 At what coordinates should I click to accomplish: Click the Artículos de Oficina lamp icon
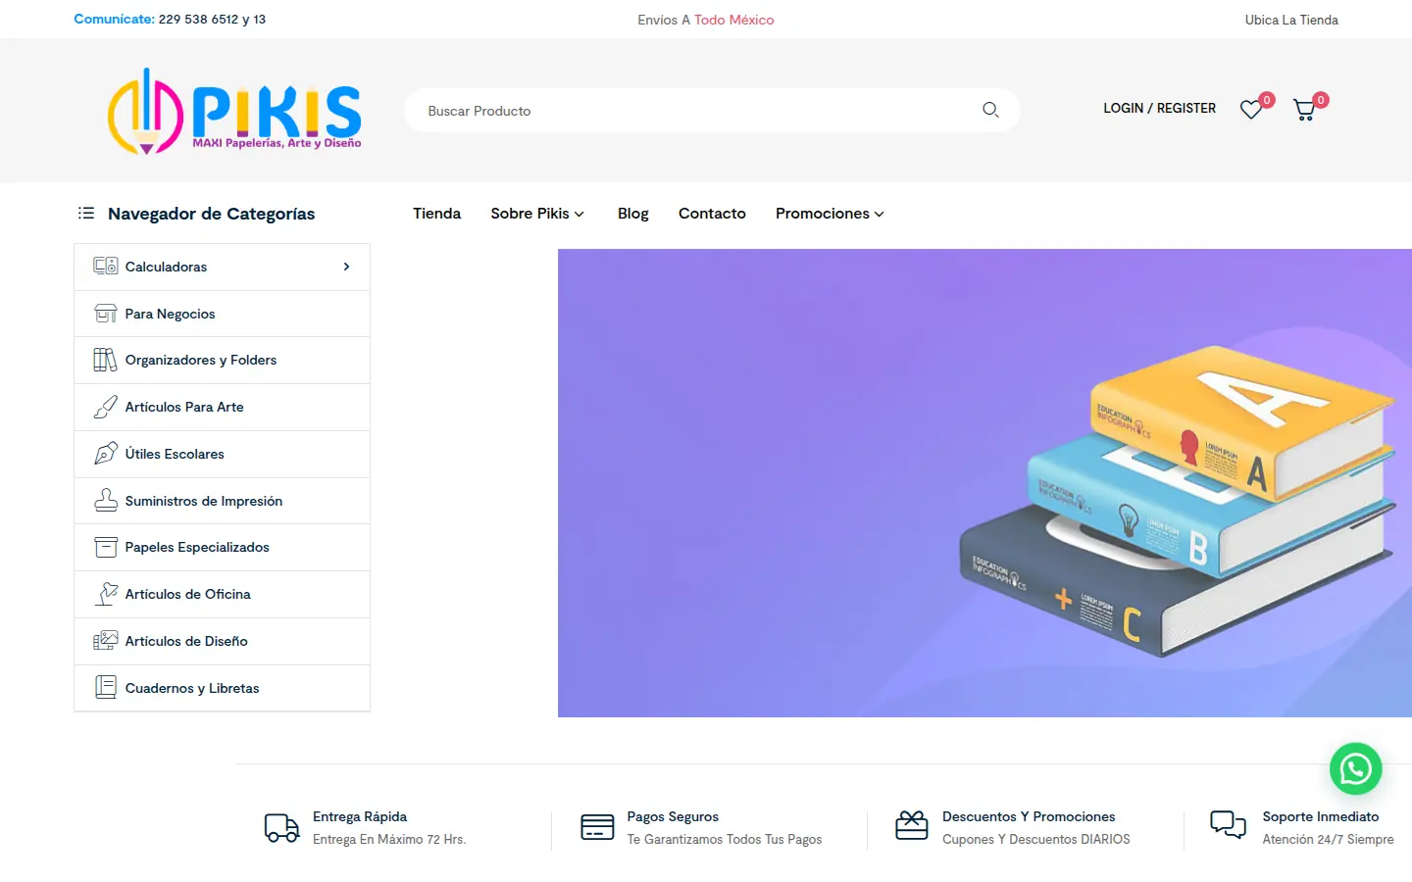pos(106,594)
